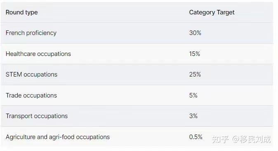Click the Round type column header
The width and height of the screenshot is (278, 151).
point(21,12)
